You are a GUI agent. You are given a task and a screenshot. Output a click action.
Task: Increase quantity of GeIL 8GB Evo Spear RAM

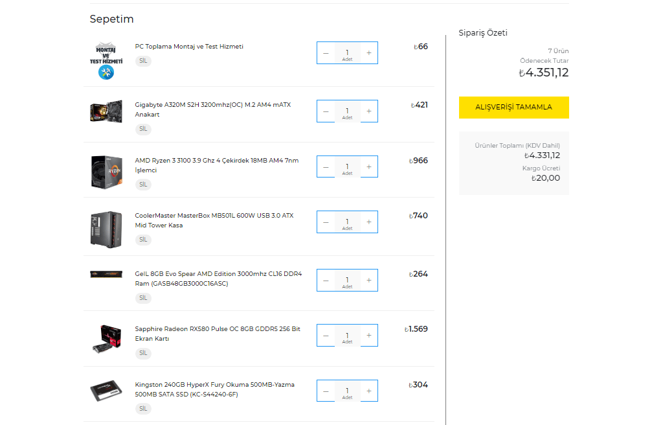tap(368, 281)
